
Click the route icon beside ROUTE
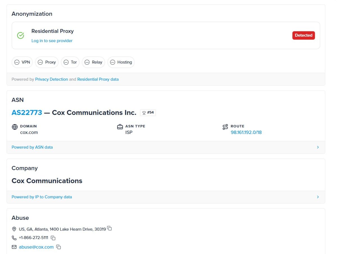pos(225,127)
